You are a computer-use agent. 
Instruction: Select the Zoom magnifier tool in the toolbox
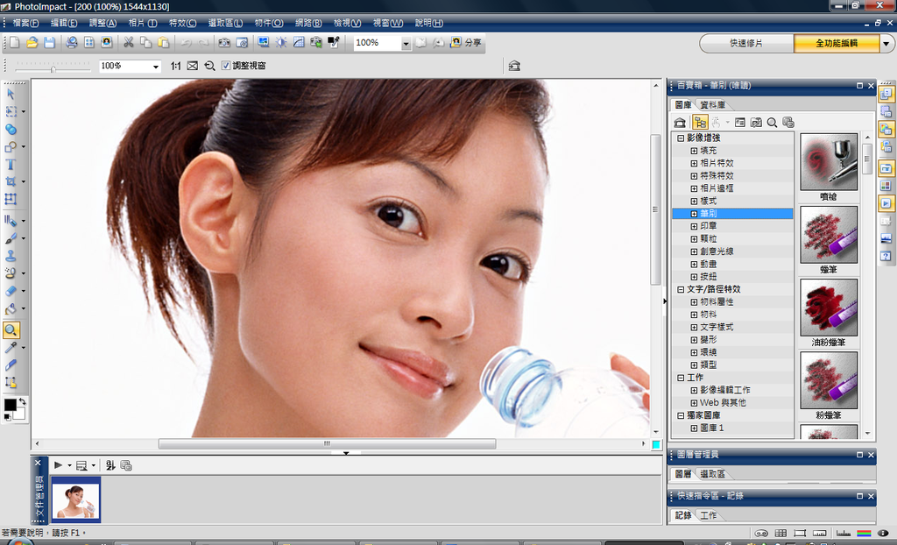tap(11, 330)
